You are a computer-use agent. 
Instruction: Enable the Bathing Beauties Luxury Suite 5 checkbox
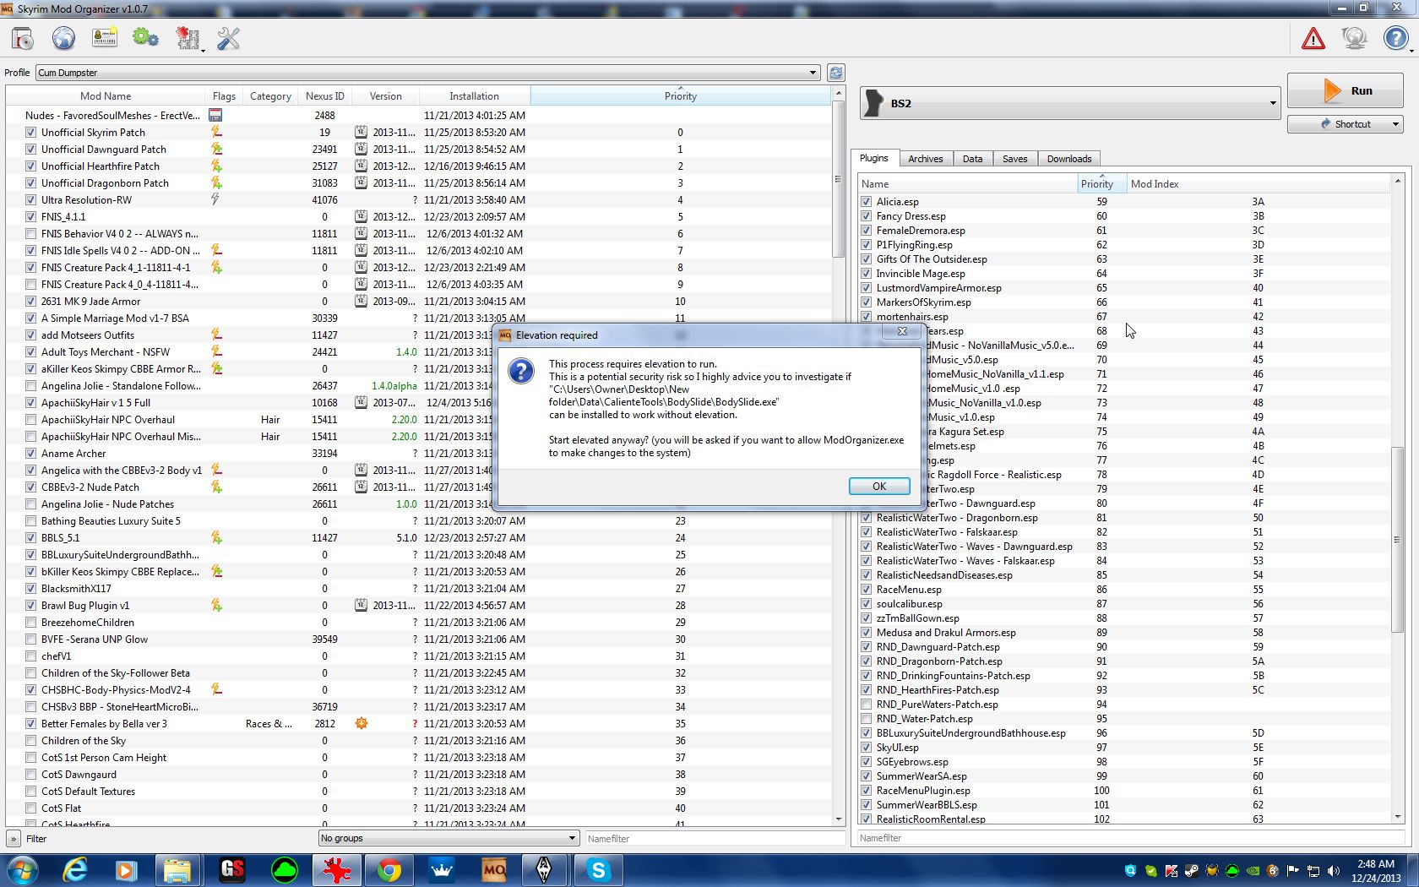[x=30, y=521]
